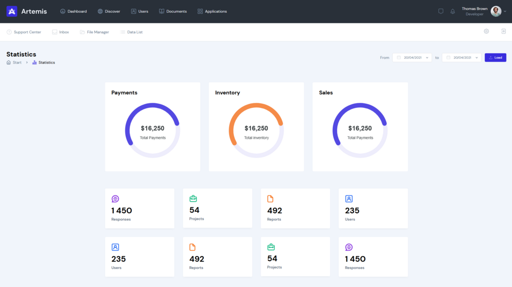Expand the To date dropdown arrow
The height and width of the screenshot is (287, 512).
coord(477,58)
